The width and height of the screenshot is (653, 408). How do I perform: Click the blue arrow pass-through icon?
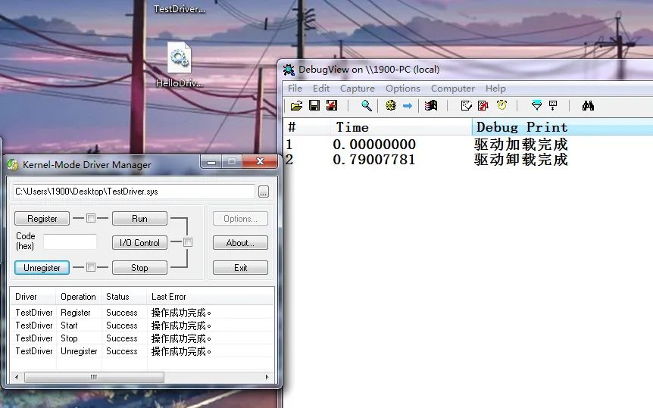coord(408,106)
